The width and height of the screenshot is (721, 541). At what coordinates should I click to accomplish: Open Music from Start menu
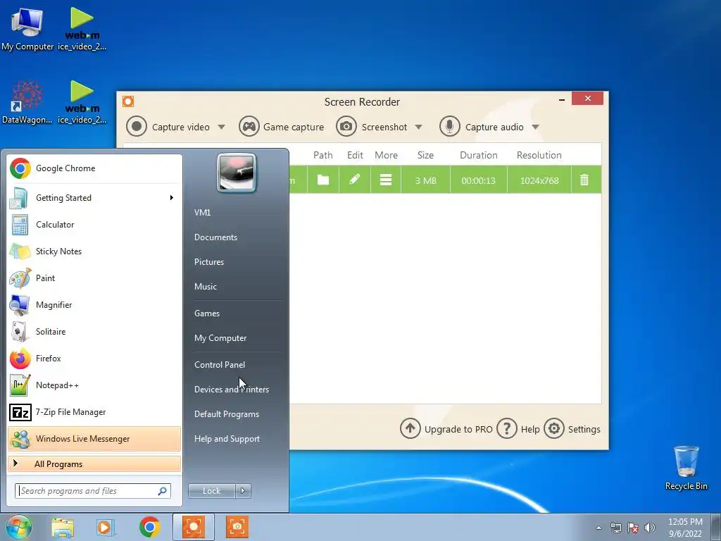(205, 287)
